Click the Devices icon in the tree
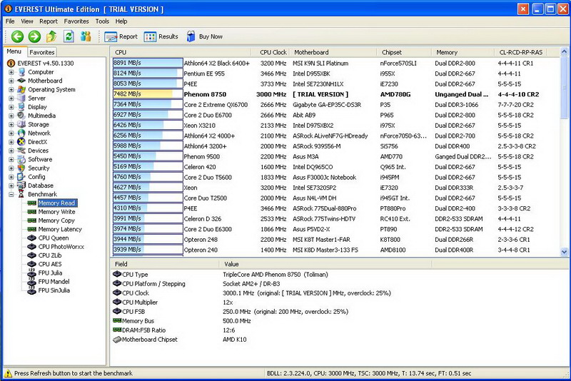Image resolution: width=571 pixels, height=381 pixels. tap(21, 151)
